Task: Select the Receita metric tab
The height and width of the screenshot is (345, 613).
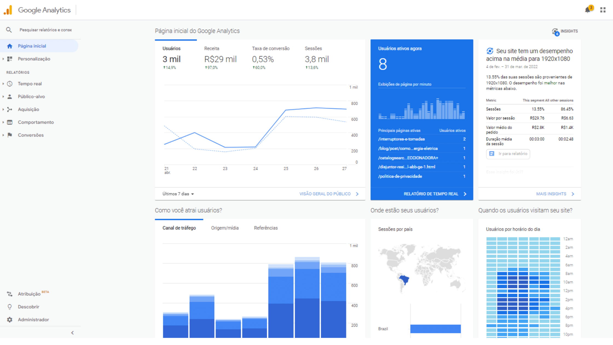Action: [220, 58]
